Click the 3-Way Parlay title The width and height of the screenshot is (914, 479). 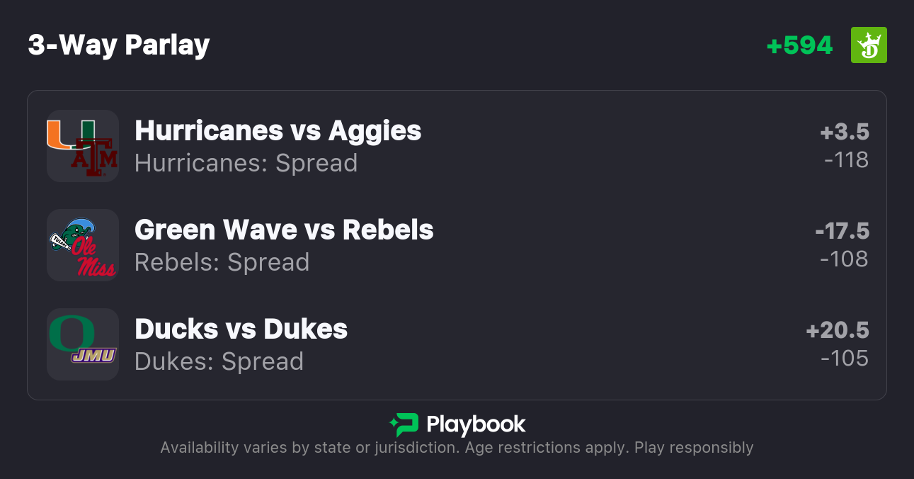click(x=119, y=45)
